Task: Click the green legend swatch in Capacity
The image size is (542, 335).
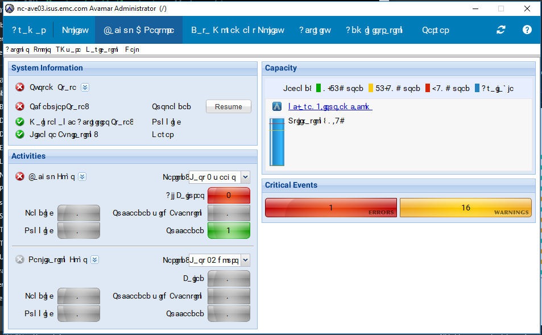Action: point(318,88)
